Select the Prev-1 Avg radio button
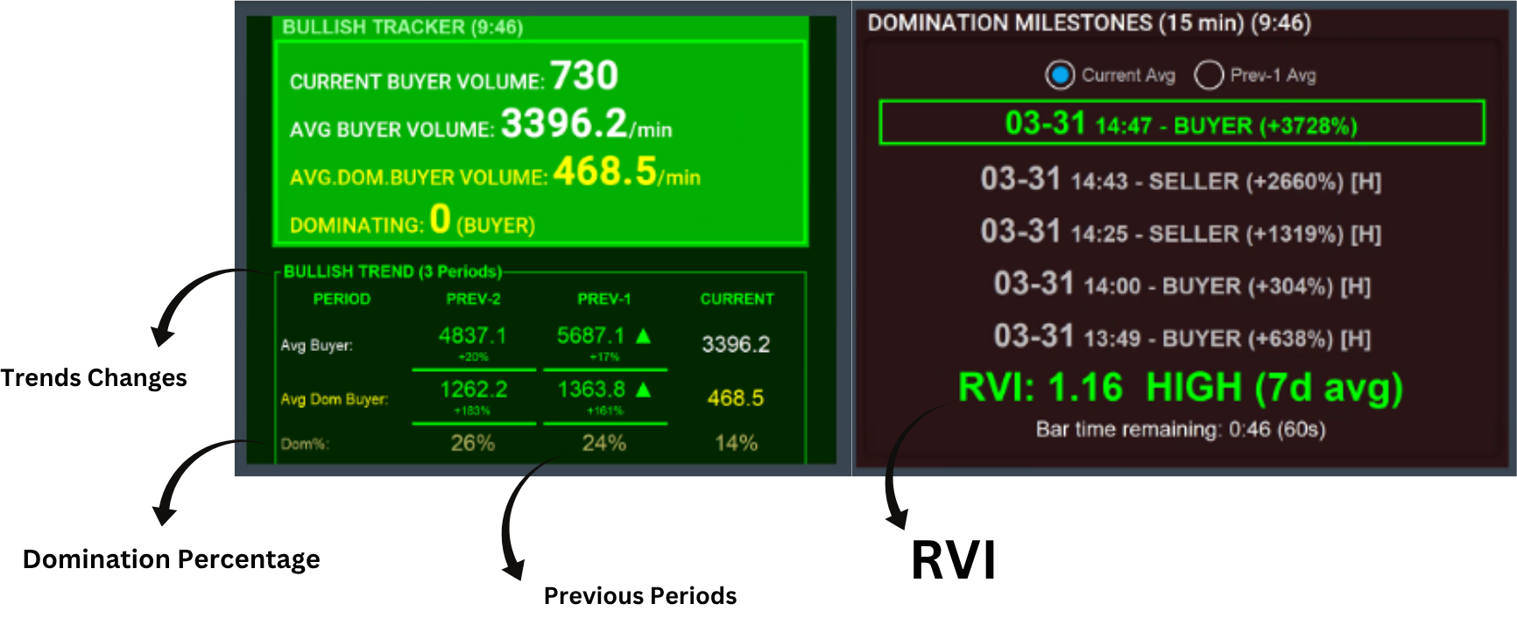1517x618 pixels. coord(1209,75)
